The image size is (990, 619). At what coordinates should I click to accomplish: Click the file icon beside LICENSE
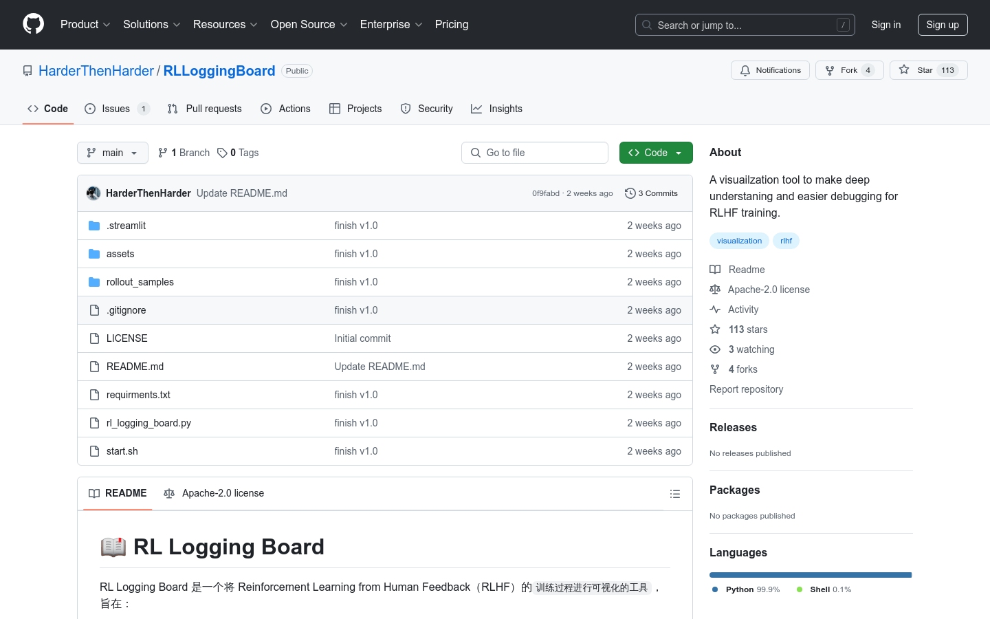point(94,338)
